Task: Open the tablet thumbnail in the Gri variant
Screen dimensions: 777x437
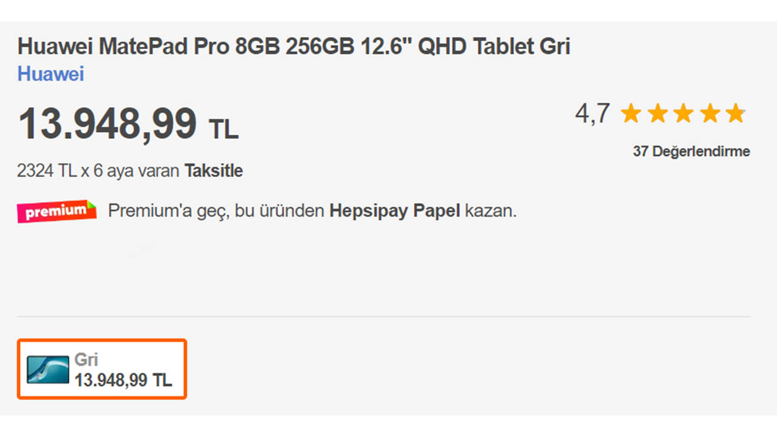Action: 48,369
